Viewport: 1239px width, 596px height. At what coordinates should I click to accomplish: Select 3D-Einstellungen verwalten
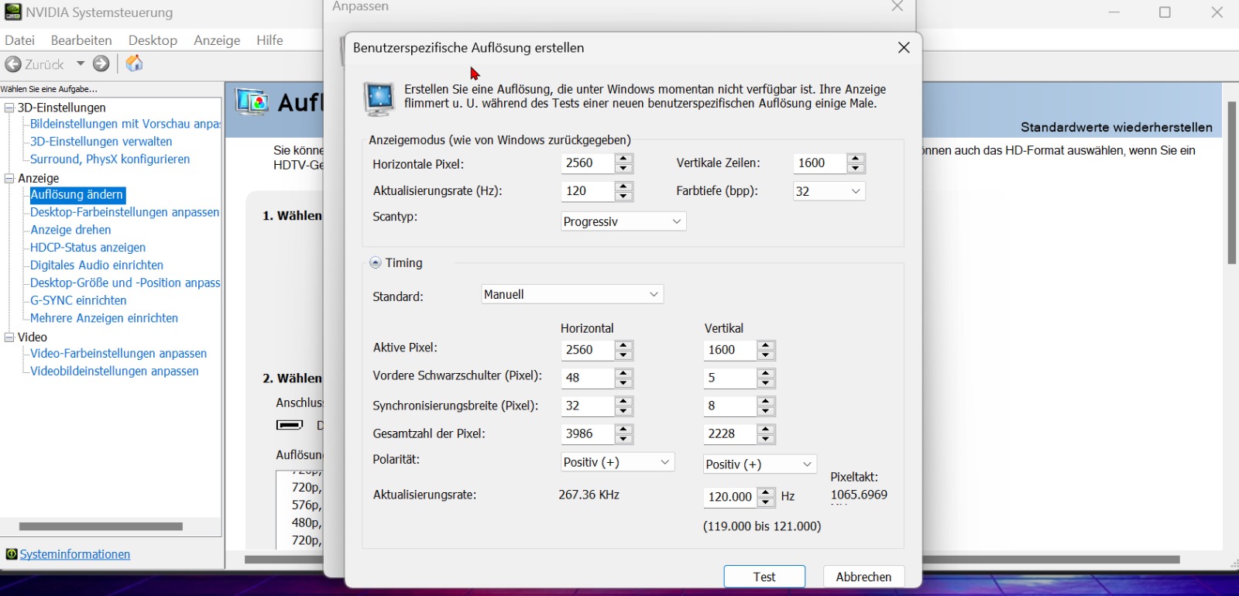(101, 142)
